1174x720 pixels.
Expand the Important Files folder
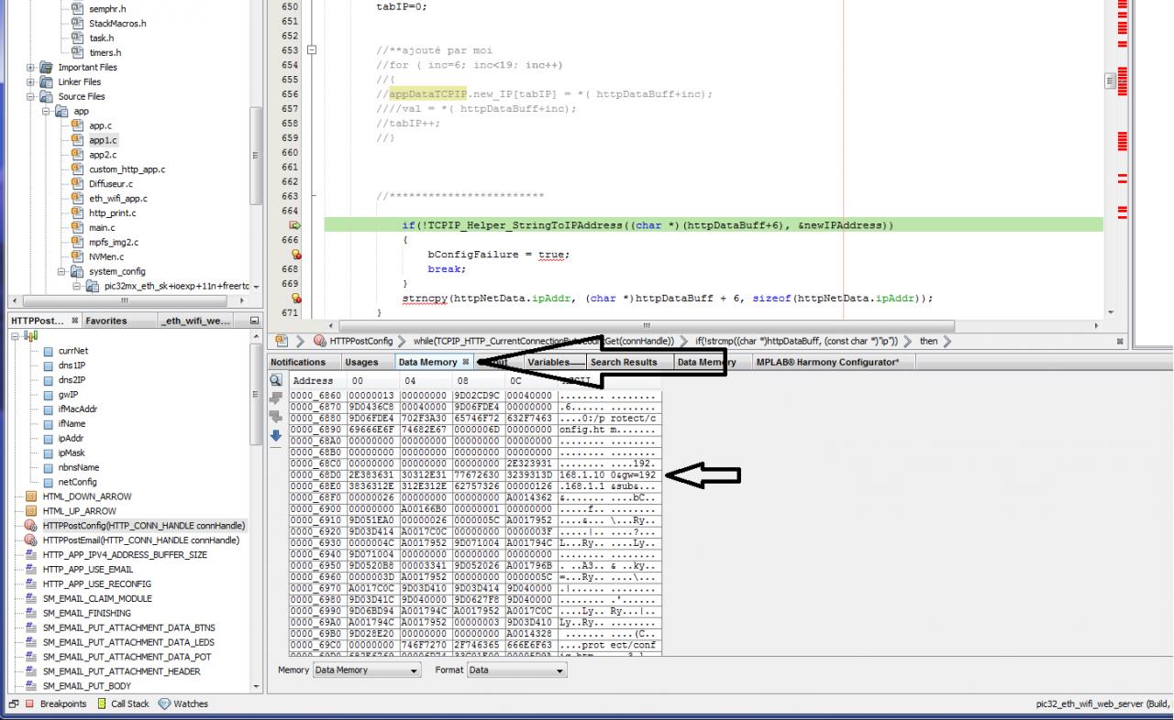pos(30,67)
